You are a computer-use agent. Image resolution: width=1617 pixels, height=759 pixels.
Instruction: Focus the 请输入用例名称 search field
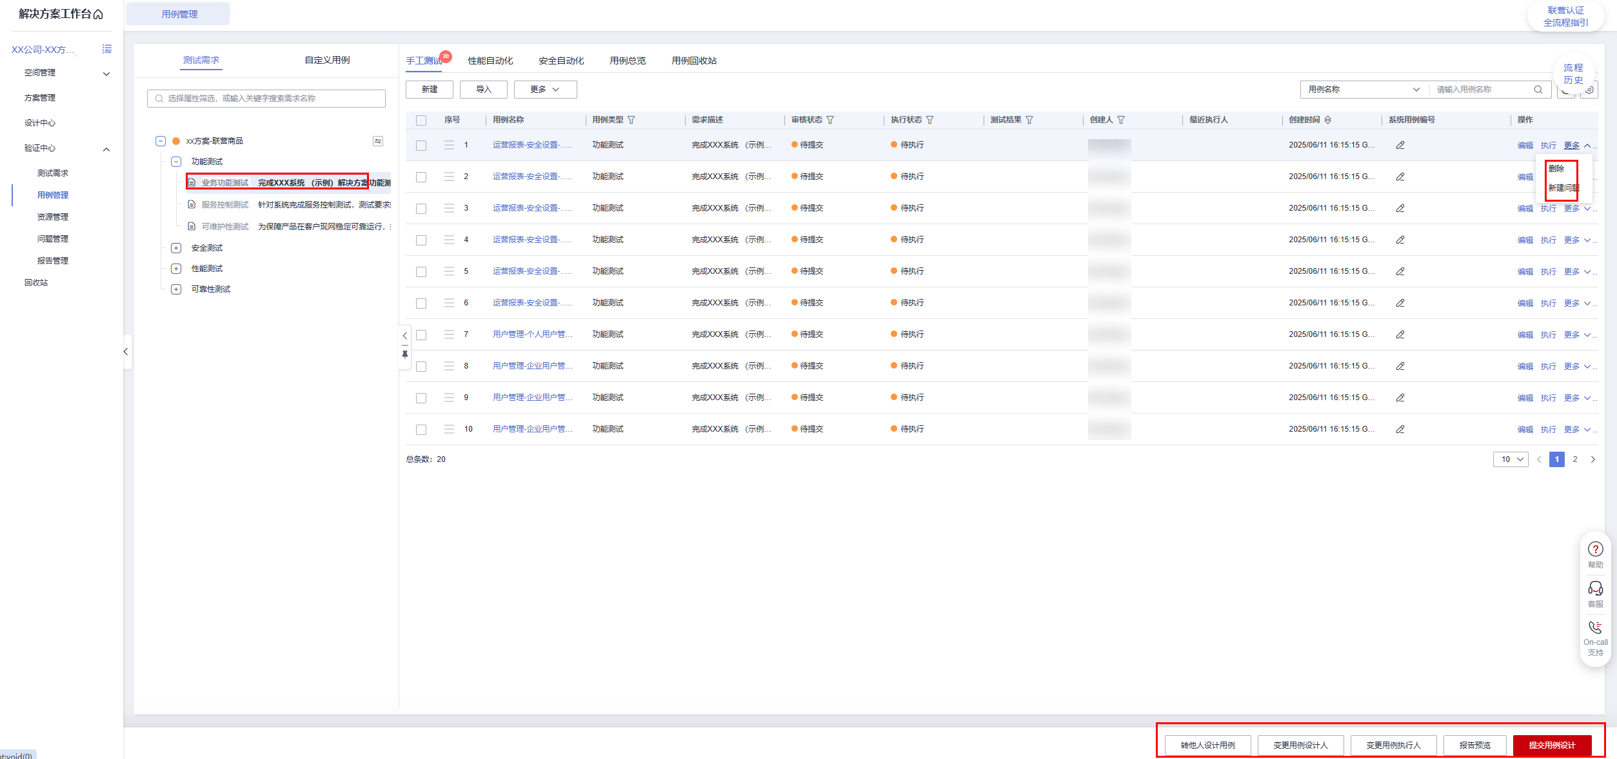click(x=1483, y=90)
